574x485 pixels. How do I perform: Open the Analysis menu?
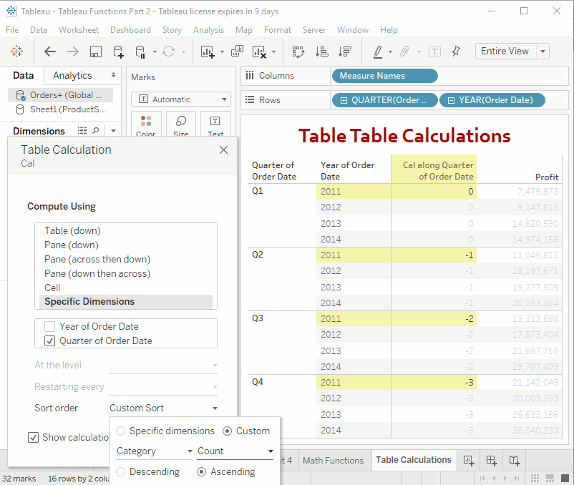[208, 30]
